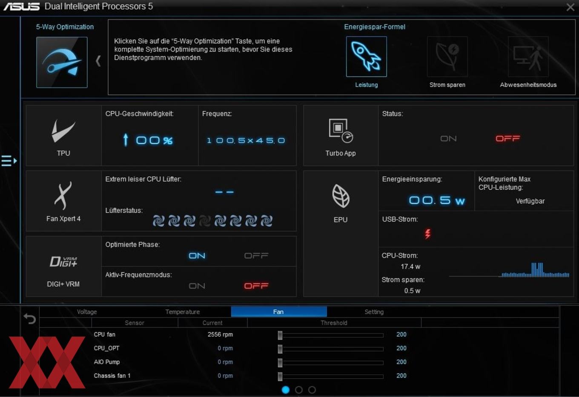The width and height of the screenshot is (579, 397).
Task: Click the CPU-Geschwindigkeit up arrow icon
Action: 126,140
